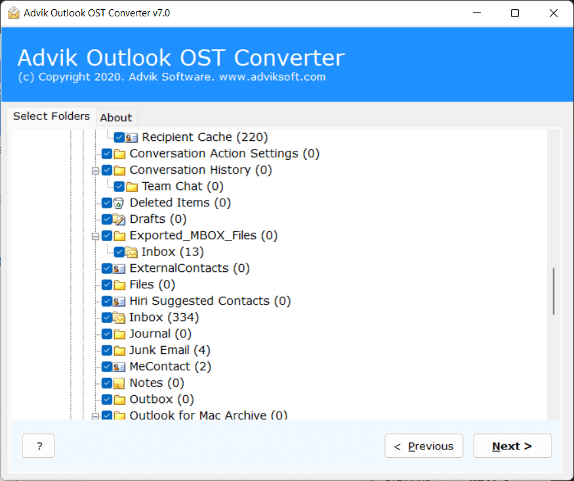Click the Deleted Items recycle bin icon

[x=119, y=203]
